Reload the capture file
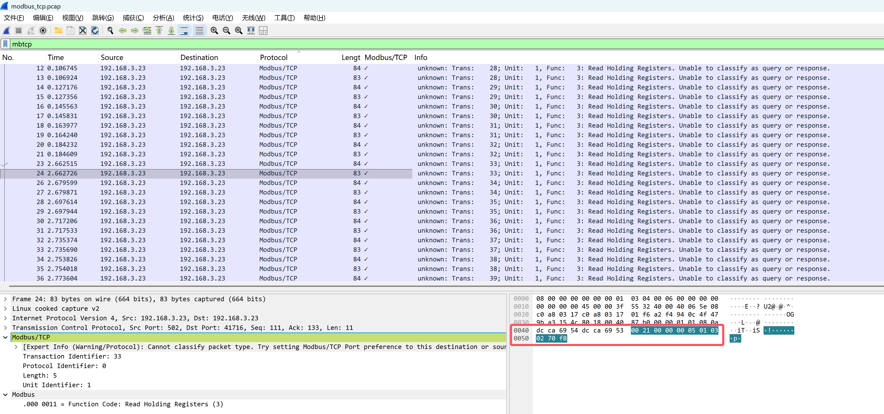Screen dimensions: 884x414 click(x=95, y=31)
